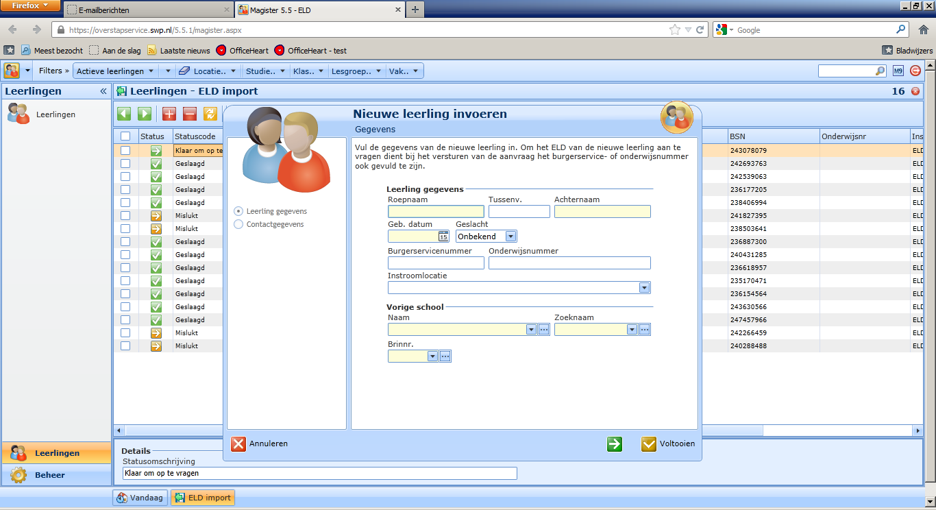Viewport: 936px width, 510px height.
Task: Click the red close icon beside 16
Action: click(915, 91)
